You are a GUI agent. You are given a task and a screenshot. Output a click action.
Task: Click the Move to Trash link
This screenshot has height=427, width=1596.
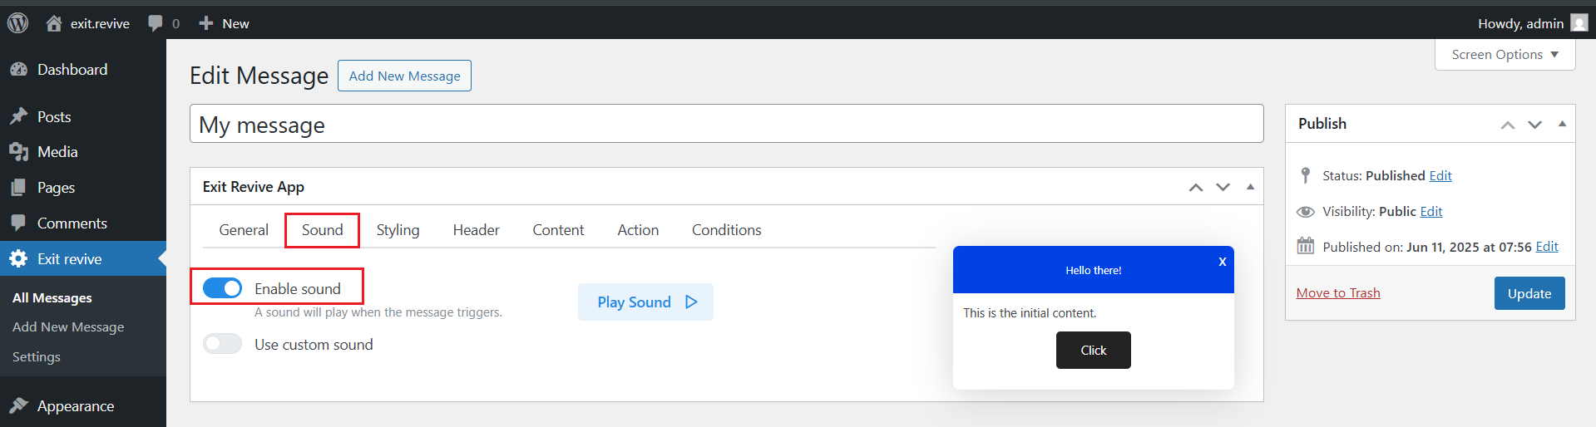pyautogui.click(x=1337, y=293)
